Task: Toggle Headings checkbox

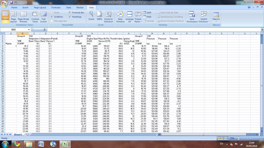Action: [x=70, y=17]
